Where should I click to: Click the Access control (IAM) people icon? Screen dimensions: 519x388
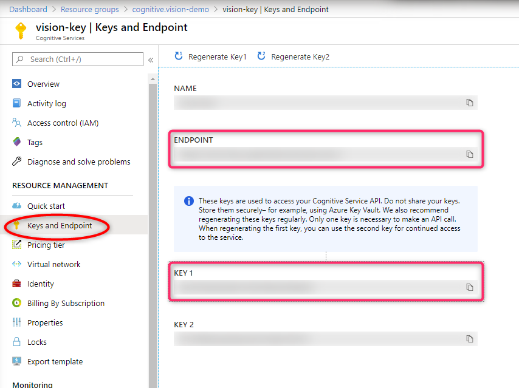point(16,123)
